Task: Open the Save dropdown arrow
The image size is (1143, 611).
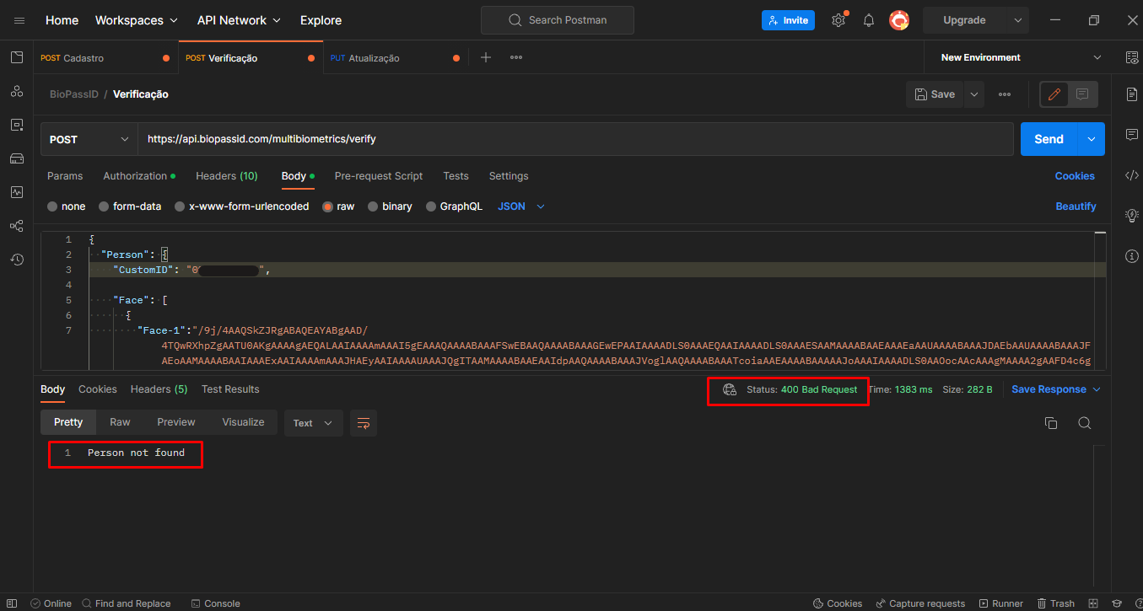Action: click(x=974, y=94)
